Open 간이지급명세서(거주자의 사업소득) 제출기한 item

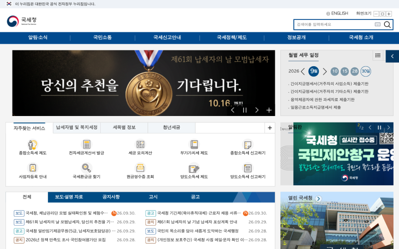click(329, 84)
